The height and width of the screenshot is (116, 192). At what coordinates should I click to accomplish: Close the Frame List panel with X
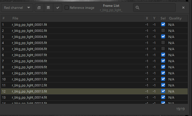click(183, 8)
